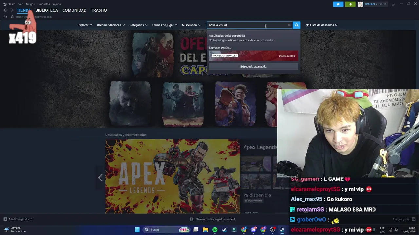Click the store URL address text
Screen dimensions: 419x235
34,17
